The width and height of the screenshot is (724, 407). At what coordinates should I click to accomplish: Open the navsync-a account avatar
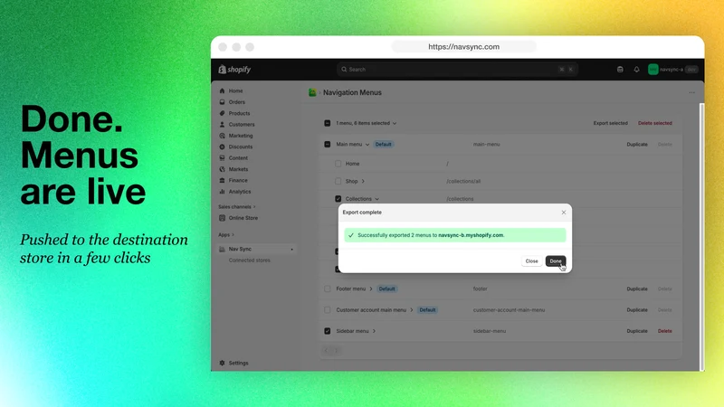[x=653, y=70]
